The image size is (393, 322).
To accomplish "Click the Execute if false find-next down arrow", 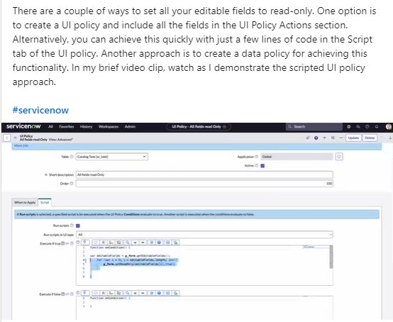I will 135,293.
